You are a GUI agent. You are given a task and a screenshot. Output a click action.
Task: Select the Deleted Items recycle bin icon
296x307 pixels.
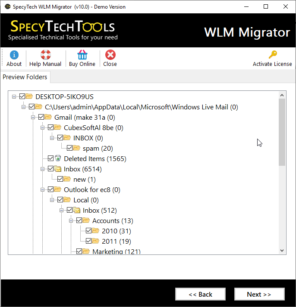(58, 158)
